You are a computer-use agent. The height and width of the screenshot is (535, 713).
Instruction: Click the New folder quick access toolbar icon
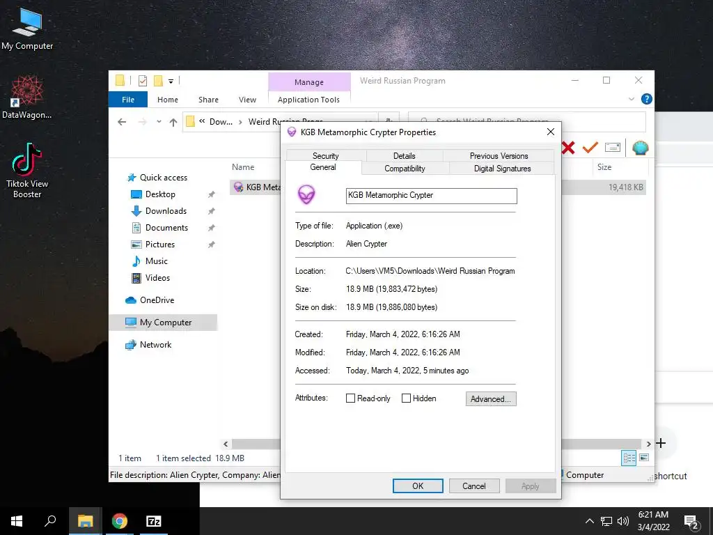click(x=158, y=81)
